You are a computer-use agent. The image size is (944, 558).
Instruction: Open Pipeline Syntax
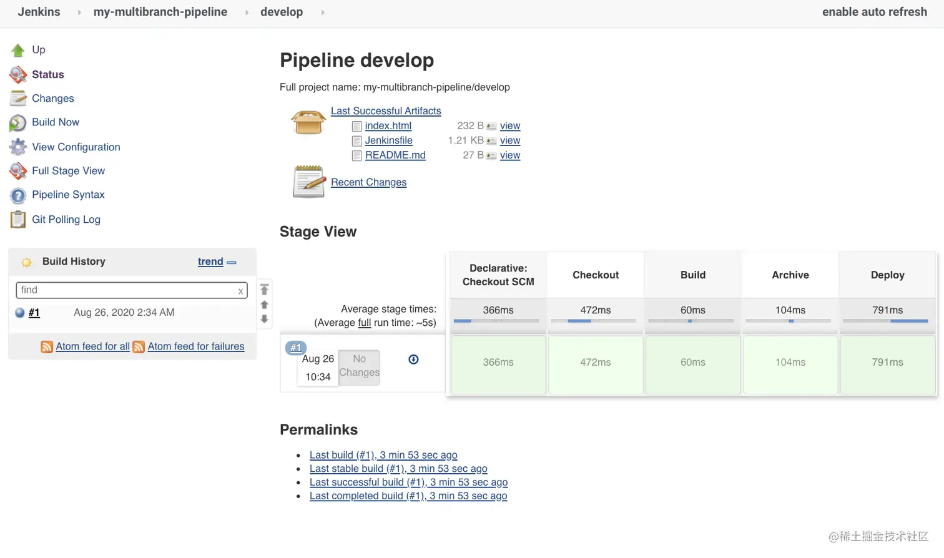click(x=68, y=194)
